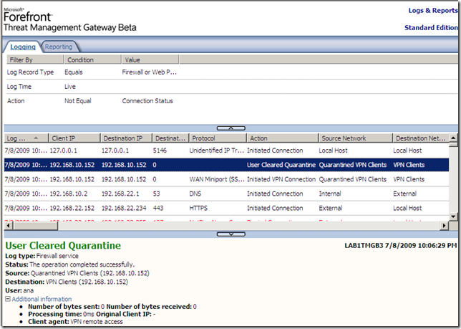Select the HTTPS log entry row
Screen dimensions: 461x329
coord(226,208)
